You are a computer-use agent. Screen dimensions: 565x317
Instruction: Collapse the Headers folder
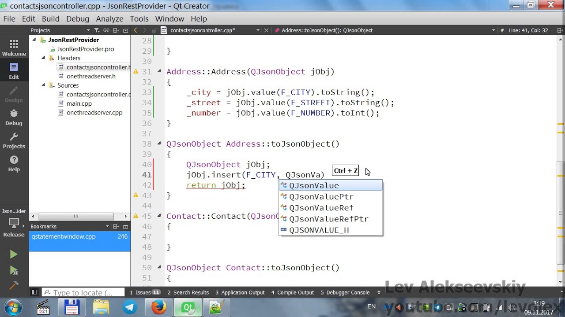43,58
